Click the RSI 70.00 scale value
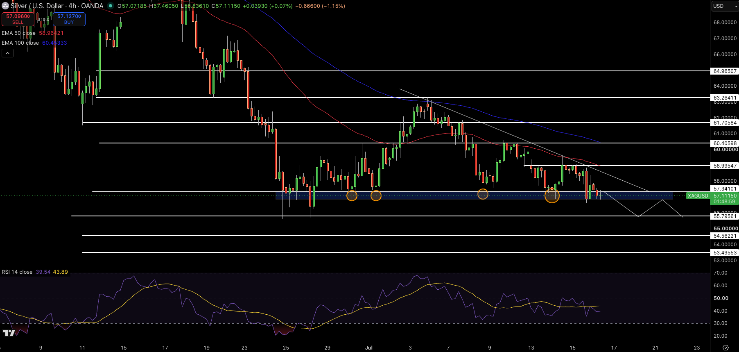 [x=720, y=273]
